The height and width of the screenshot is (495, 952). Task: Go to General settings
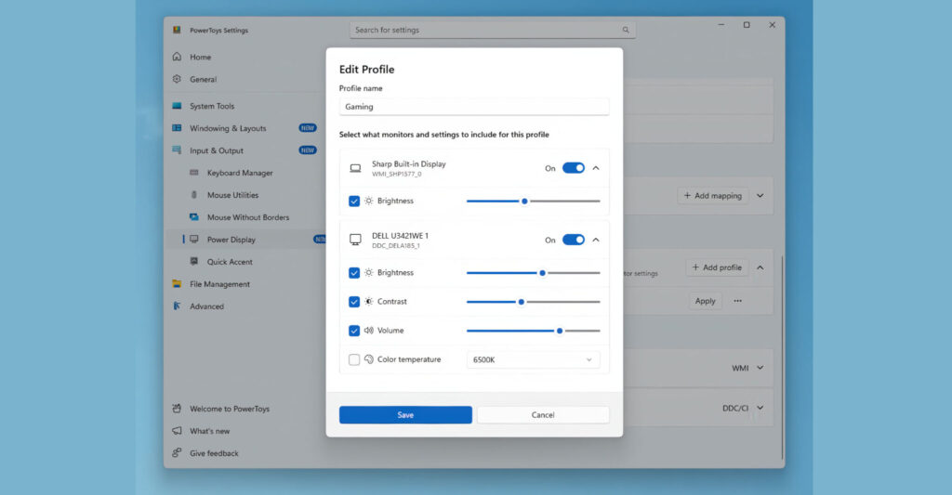pyautogui.click(x=203, y=80)
